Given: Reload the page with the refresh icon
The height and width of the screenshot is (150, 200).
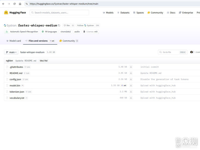Looking at the screenshot, I should click(14, 4).
